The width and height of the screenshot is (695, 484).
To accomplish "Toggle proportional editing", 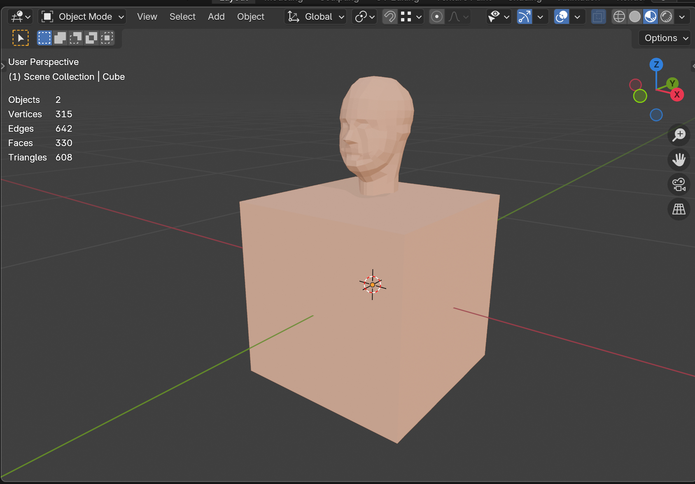I will (x=437, y=17).
